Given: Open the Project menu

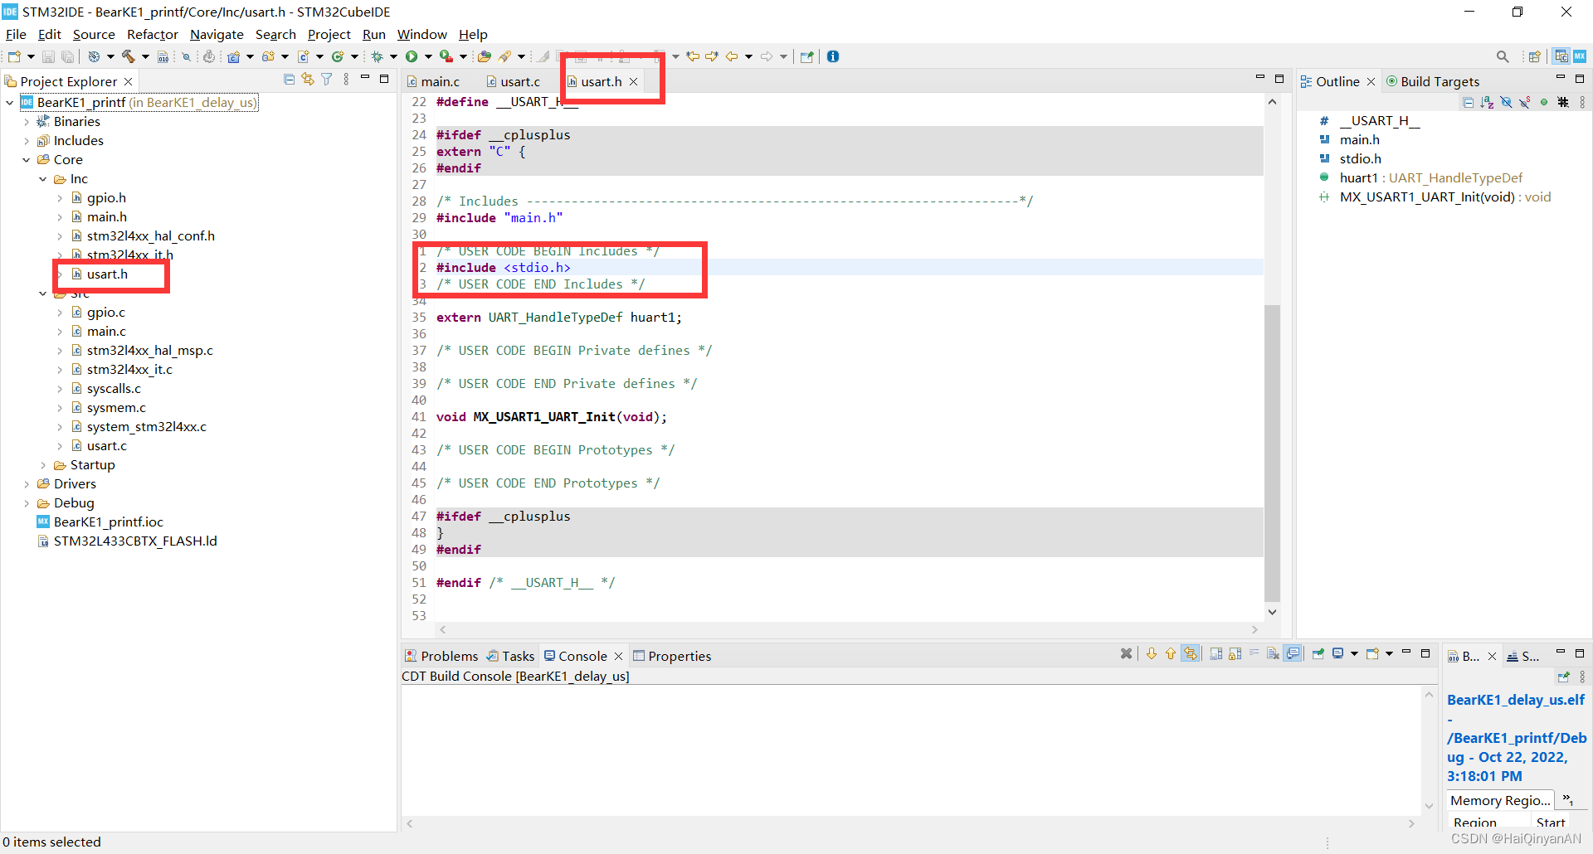Looking at the screenshot, I should pos(329,34).
